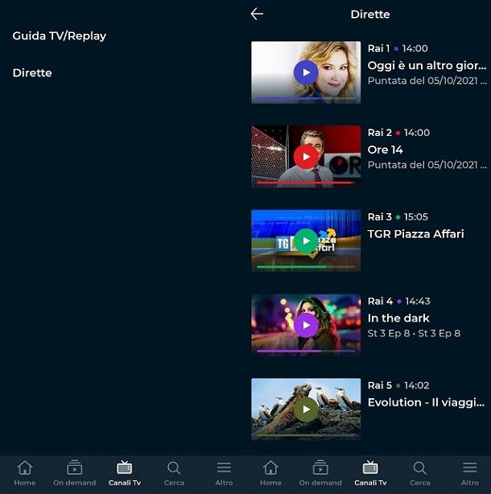Play In the dark on Rai 4

pyautogui.click(x=306, y=325)
